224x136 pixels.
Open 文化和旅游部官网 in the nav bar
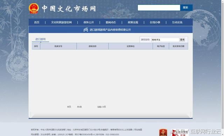[x=62, y=22]
